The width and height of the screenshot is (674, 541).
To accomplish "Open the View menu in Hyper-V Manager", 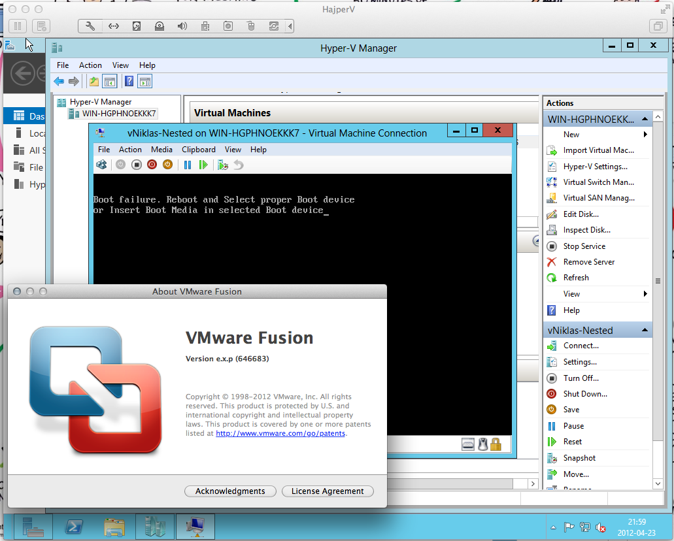I will click(120, 65).
